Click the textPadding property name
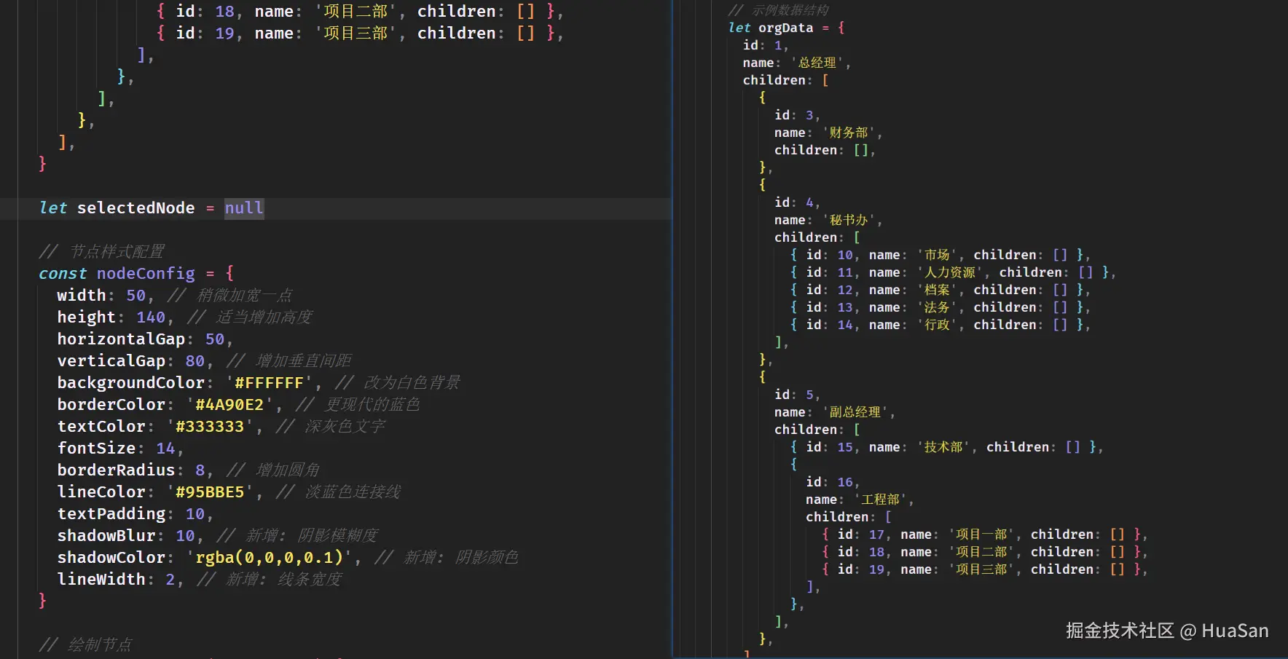 pyautogui.click(x=111, y=514)
